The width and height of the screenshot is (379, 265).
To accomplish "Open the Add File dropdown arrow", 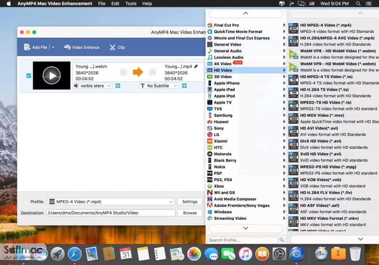I will (x=53, y=47).
